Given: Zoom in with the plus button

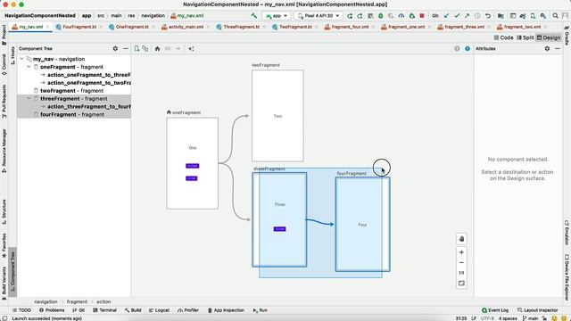Looking at the screenshot, I should pyautogui.click(x=461, y=252).
